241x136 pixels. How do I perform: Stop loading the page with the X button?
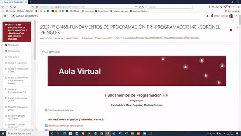click(11, 7)
